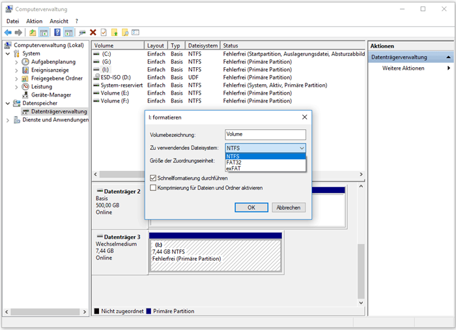Click the Volumebezeichnung text field
Image resolution: width=456 pixels, height=330 pixels.
coord(265,134)
